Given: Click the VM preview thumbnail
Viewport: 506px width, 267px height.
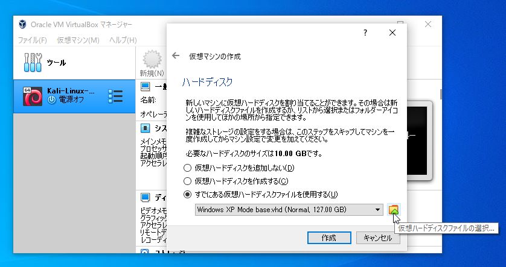Looking at the screenshot, I should 420,141.
